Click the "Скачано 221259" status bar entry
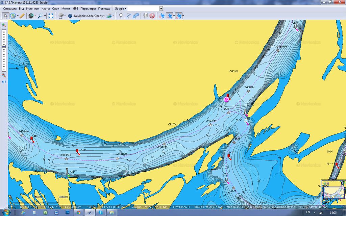 (x=149, y=207)
